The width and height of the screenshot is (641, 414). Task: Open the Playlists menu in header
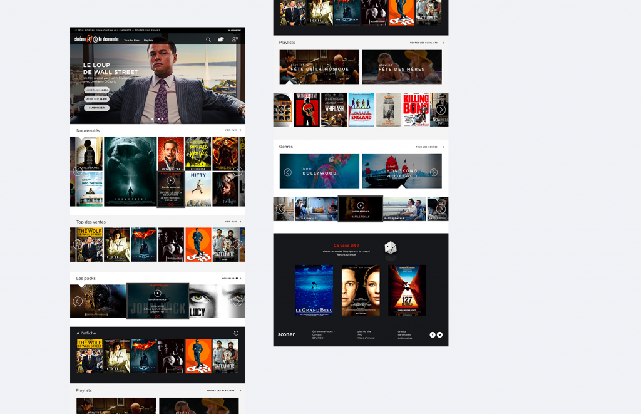148,40
